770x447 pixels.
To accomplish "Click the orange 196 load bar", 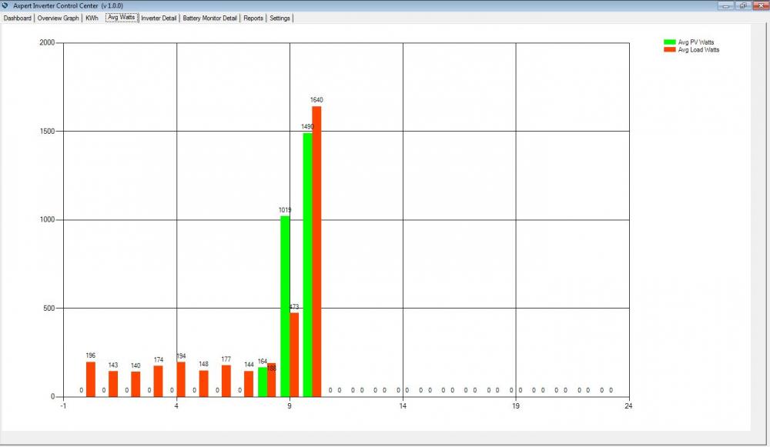I will (x=91, y=379).
